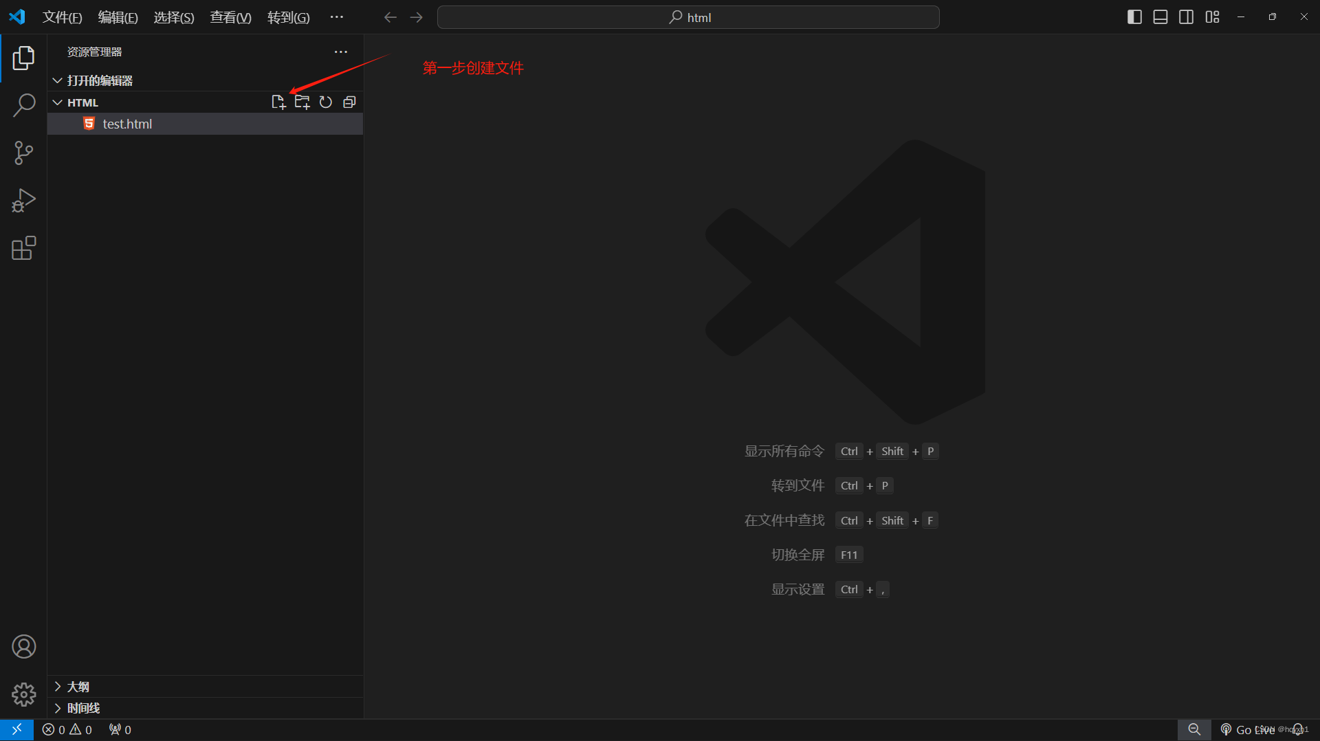Open the Run and Debug view
The image size is (1320, 741).
(23, 201)
